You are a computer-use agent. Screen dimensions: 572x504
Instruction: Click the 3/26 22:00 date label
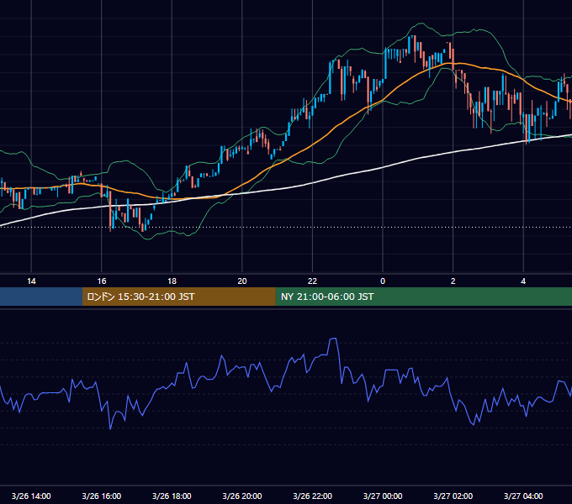click(x=313, y=496)
